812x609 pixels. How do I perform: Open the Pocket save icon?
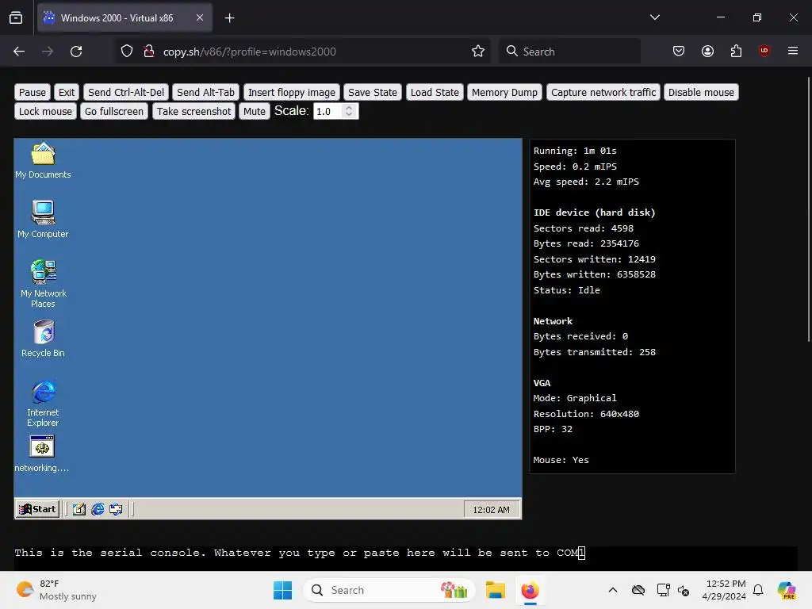(x=679, y=51)
